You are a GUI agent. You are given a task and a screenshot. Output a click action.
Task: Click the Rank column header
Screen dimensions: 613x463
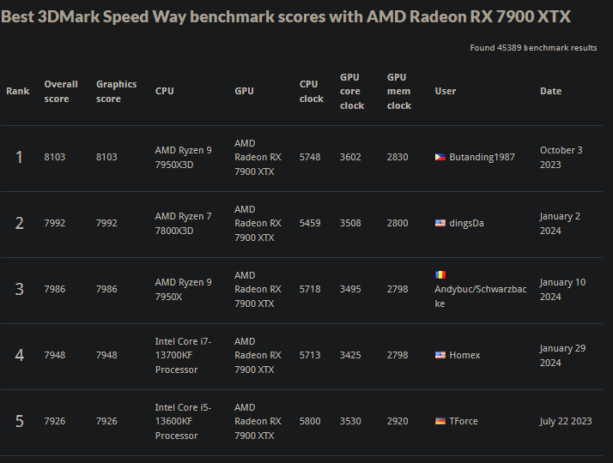(17, 91)
